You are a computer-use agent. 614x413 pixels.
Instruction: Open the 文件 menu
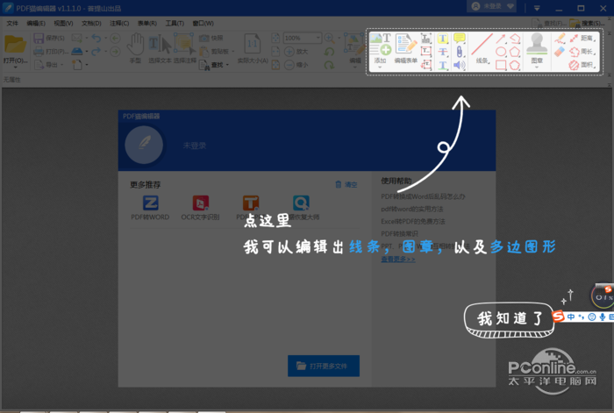(x=12, y=24)
